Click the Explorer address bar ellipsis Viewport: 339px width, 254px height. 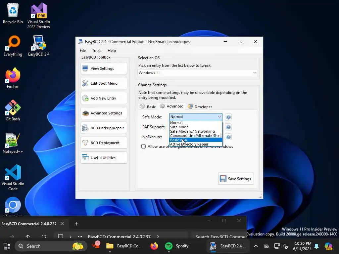pyautogui.click(x=80, y=236)
